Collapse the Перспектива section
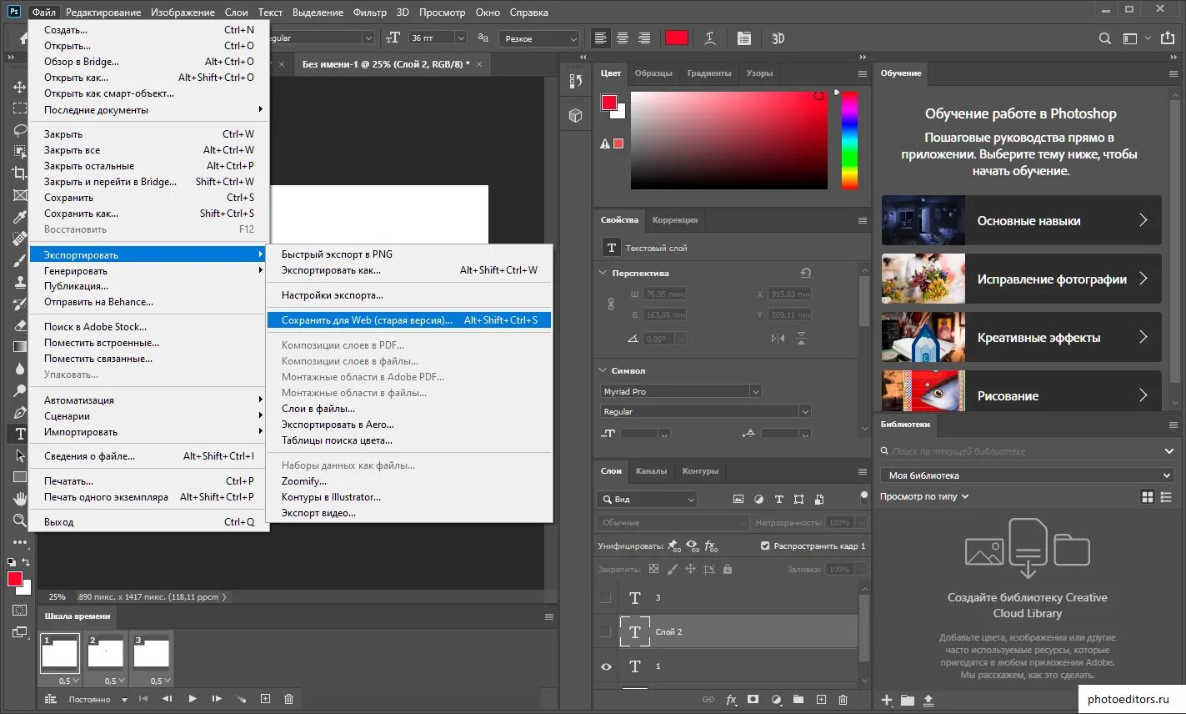 click(603, 273)
